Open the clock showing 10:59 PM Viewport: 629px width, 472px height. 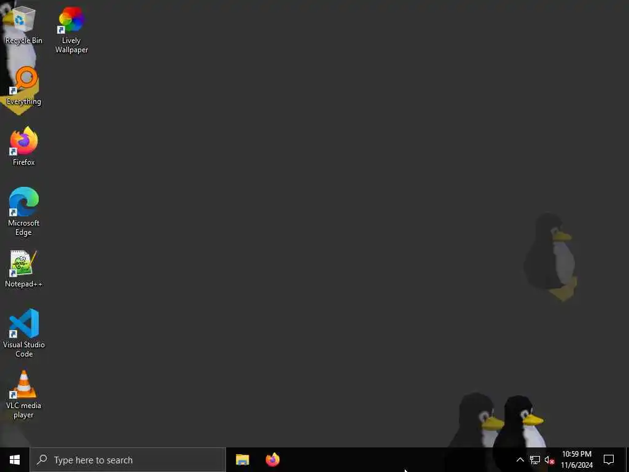576,460
